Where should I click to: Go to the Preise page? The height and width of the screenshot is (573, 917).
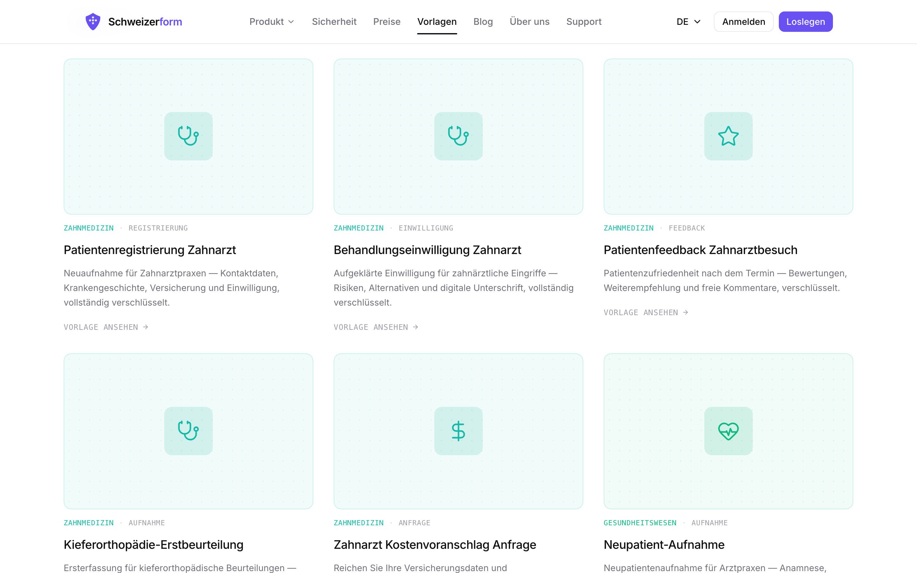coord(387,22)
